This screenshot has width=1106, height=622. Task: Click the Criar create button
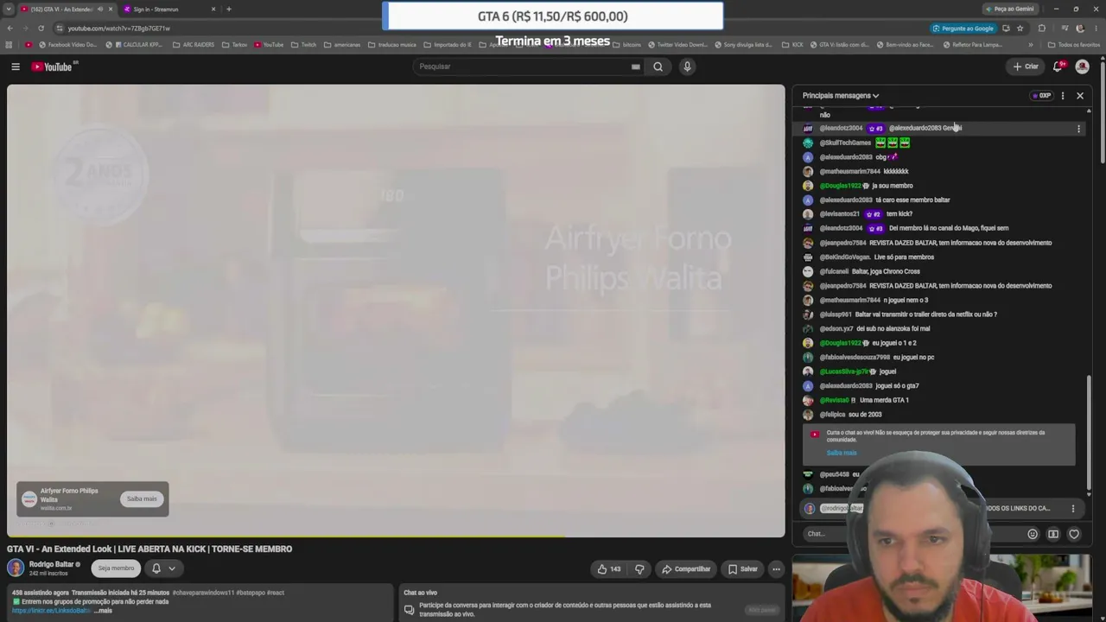pyautogui.click(x=1026, y=67)
